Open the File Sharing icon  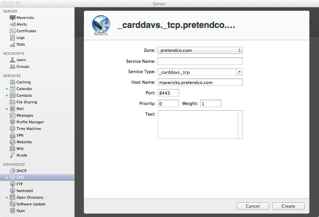pos(12,102)
